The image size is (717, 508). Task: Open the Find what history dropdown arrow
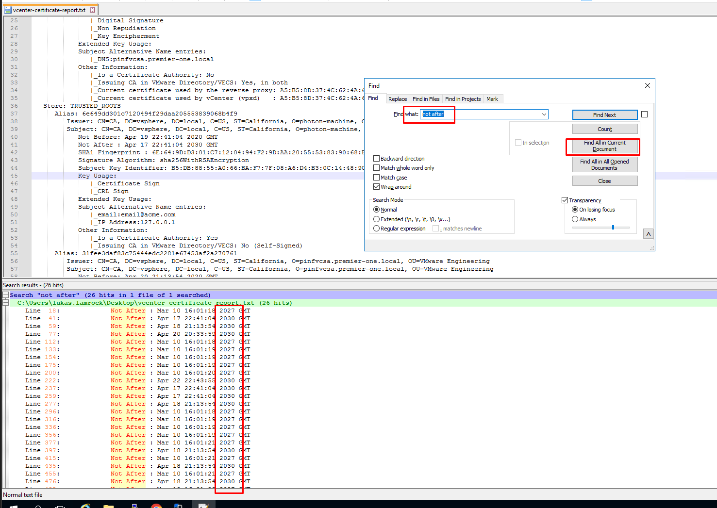[x=544, y=115]
